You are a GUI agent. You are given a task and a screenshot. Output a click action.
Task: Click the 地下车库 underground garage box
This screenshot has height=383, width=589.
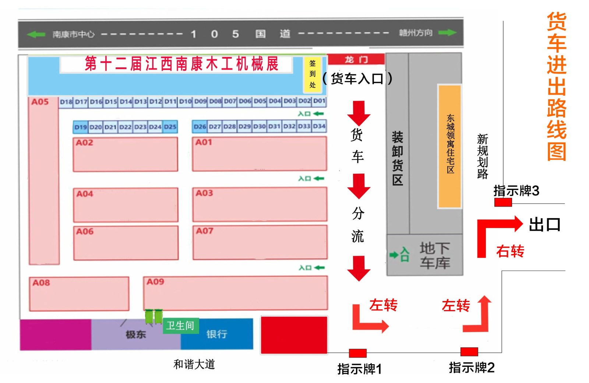(425, 255)
